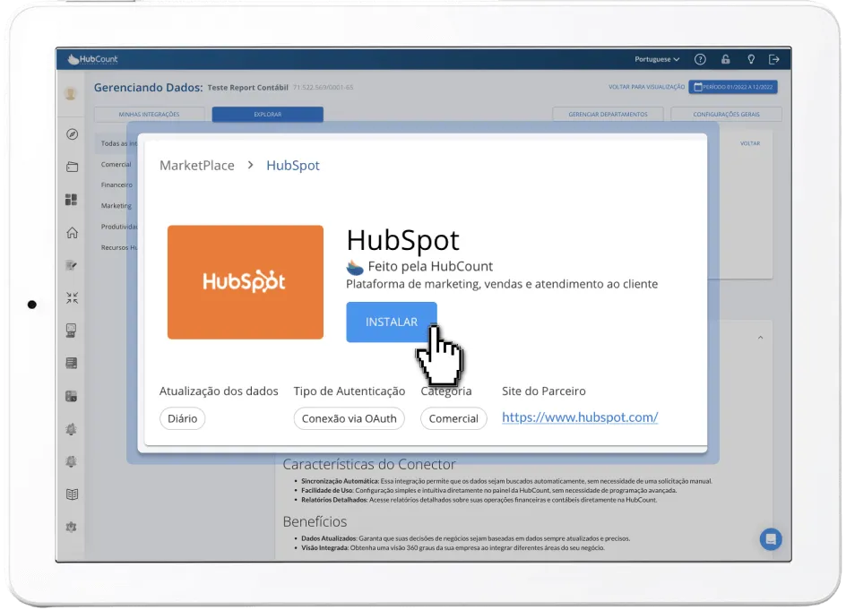Viewport: 846px width, 610px height.
Task: Click the lightbulb tips icon
Action: point(751,59)
